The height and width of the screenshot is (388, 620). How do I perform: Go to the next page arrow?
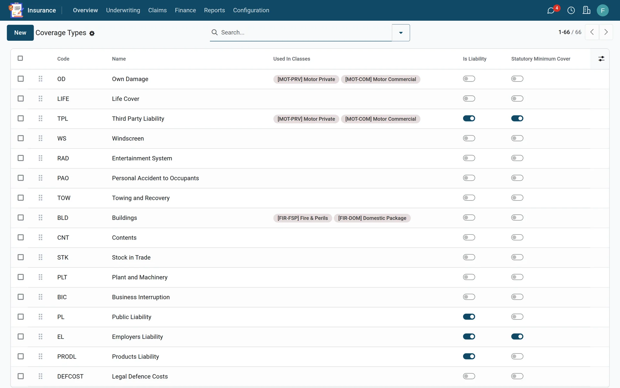606,32
